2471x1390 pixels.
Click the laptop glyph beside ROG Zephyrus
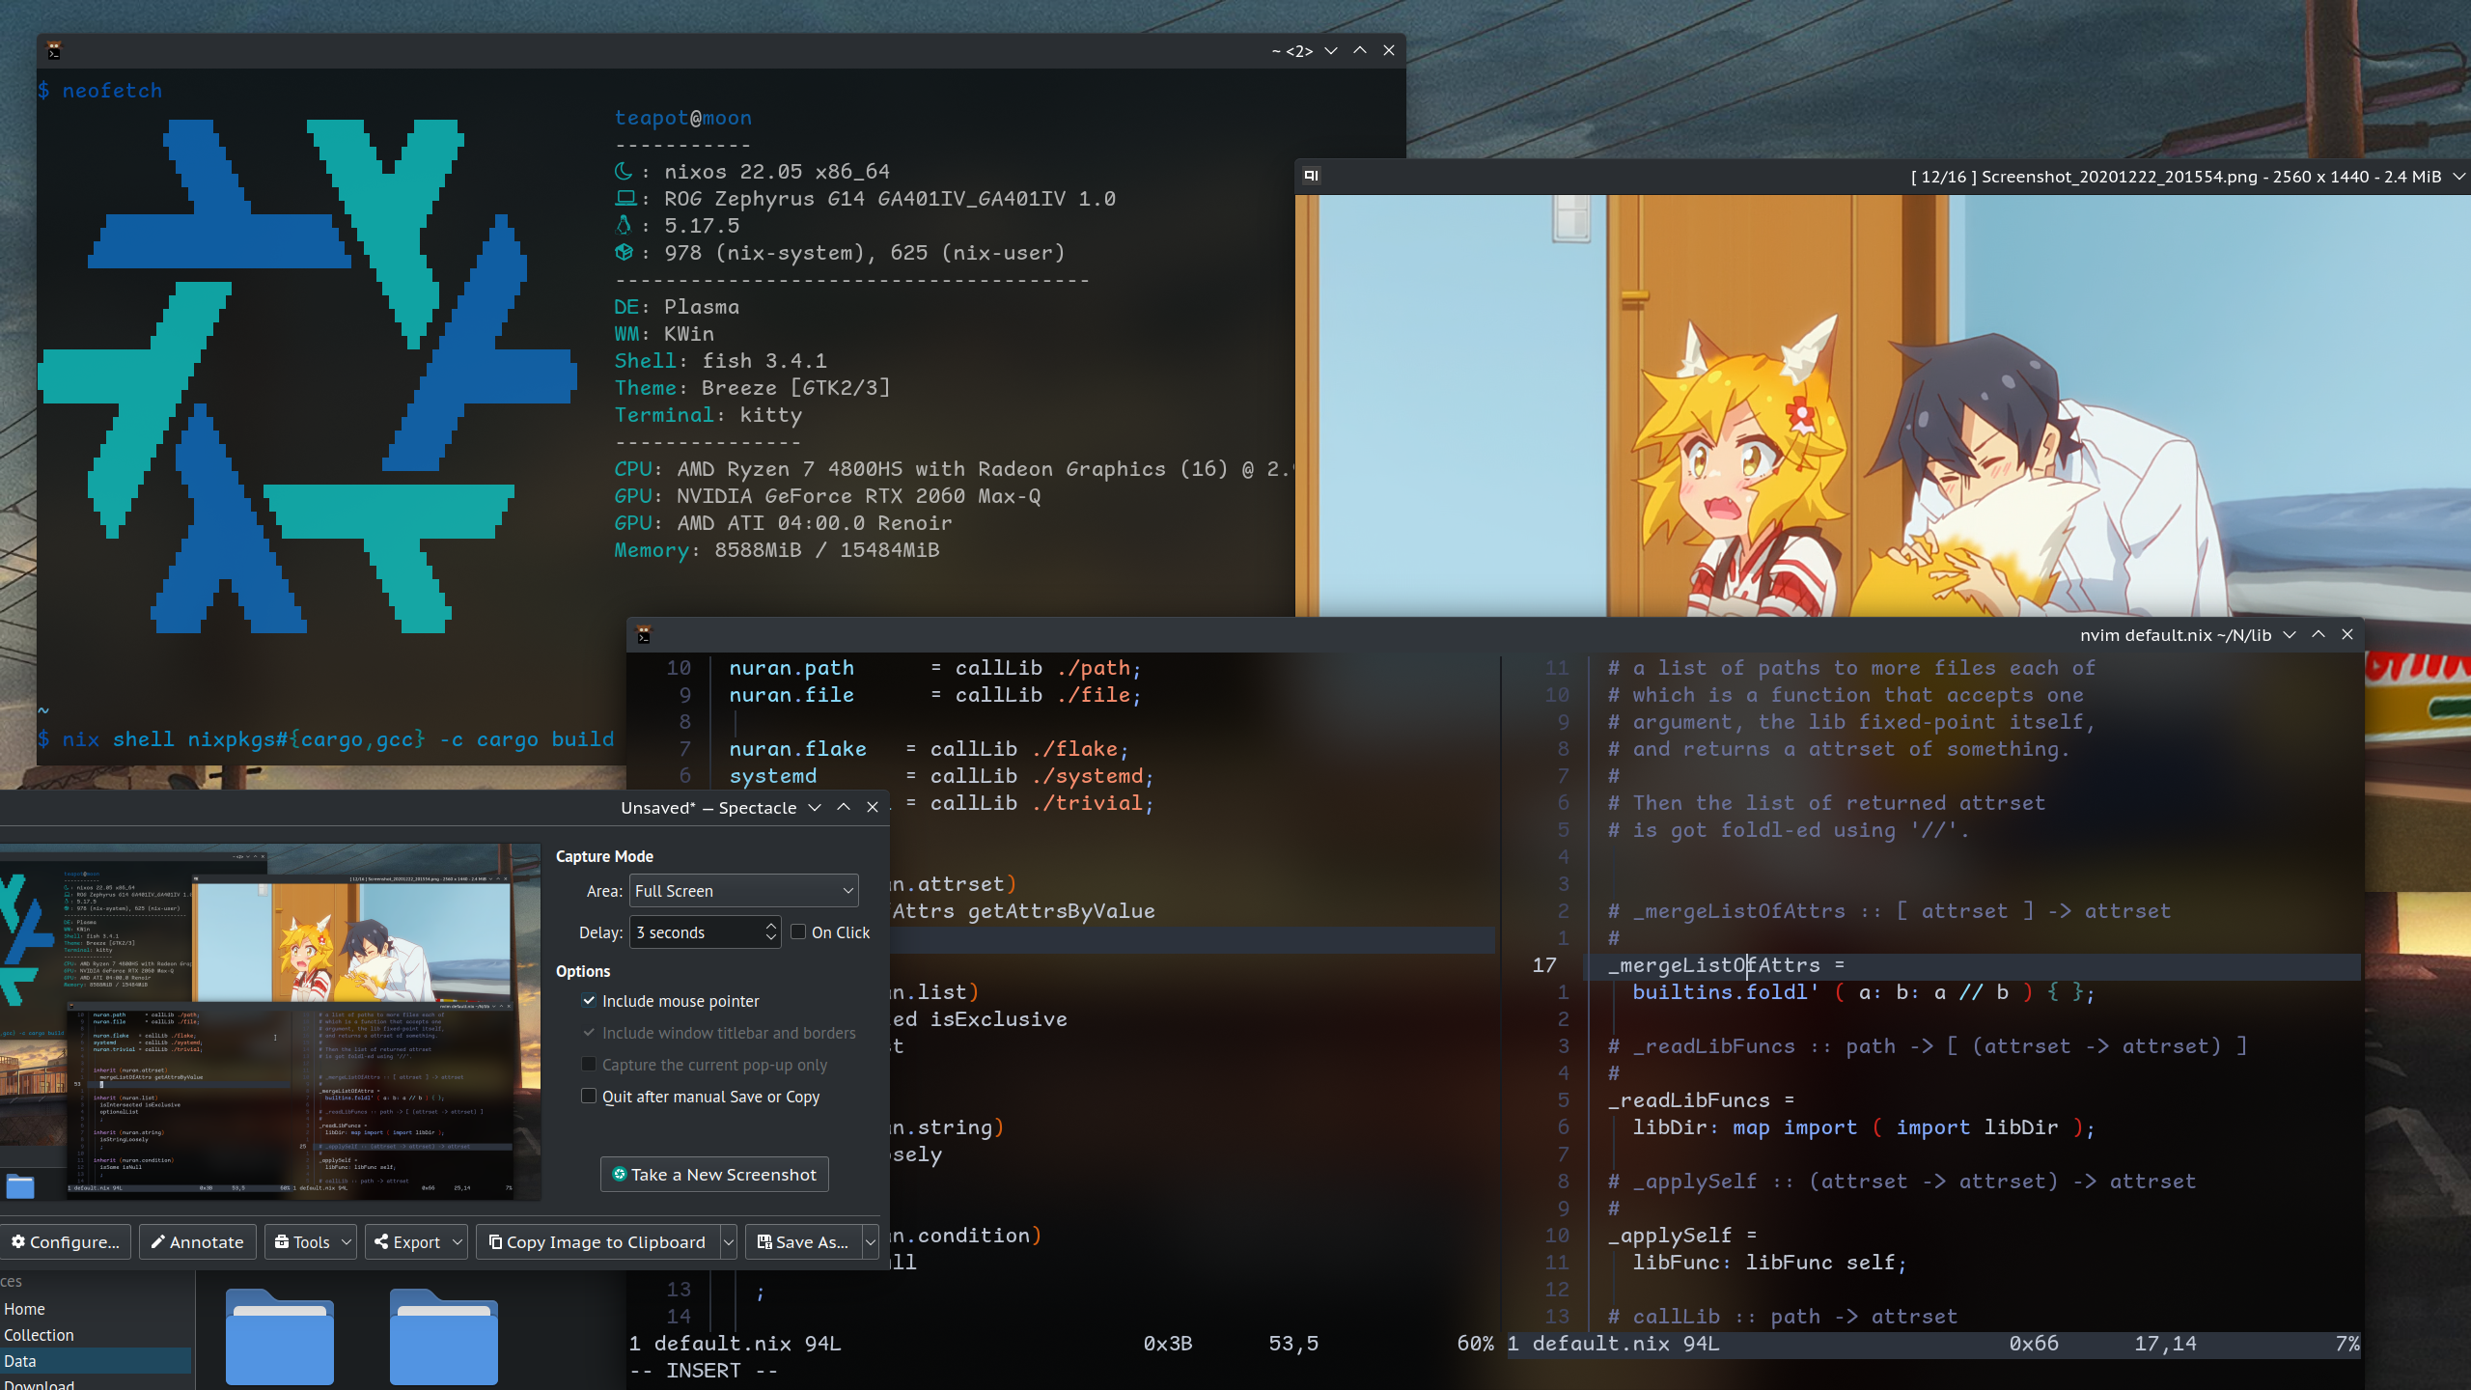[x=625, y=198]
